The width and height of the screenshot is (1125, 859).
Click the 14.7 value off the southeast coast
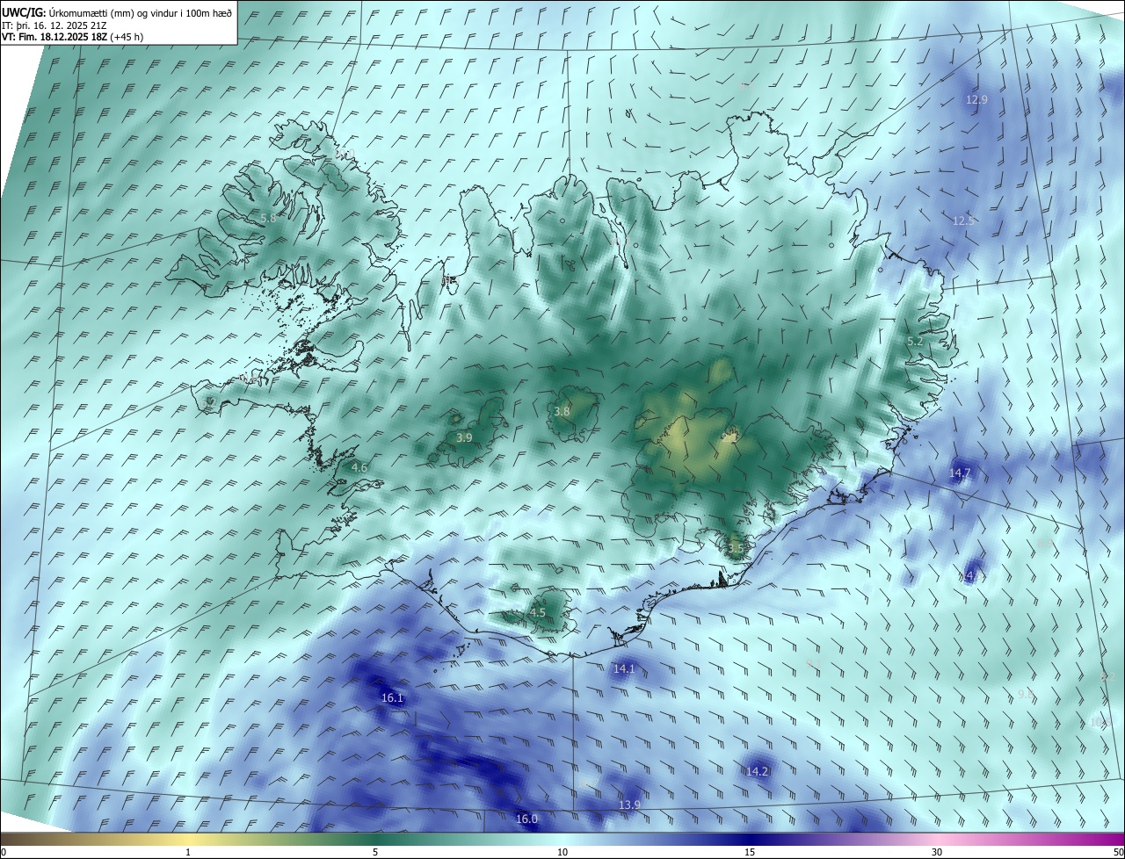[960, 473]
